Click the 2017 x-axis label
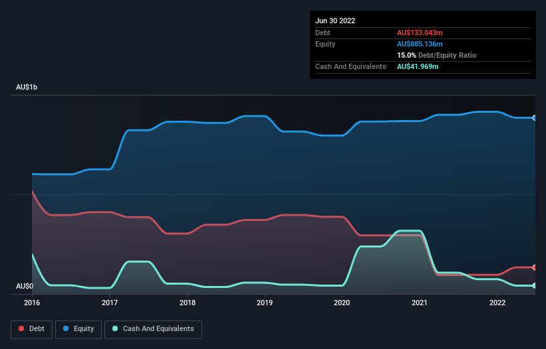 point(110,303)
